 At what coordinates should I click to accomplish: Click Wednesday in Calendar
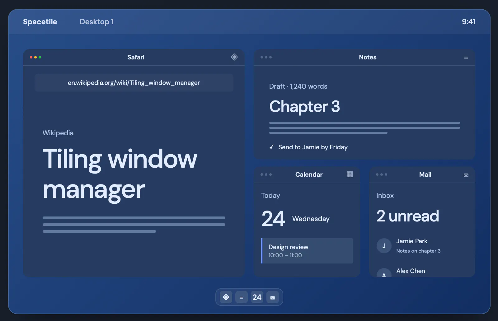pos(311,219)
